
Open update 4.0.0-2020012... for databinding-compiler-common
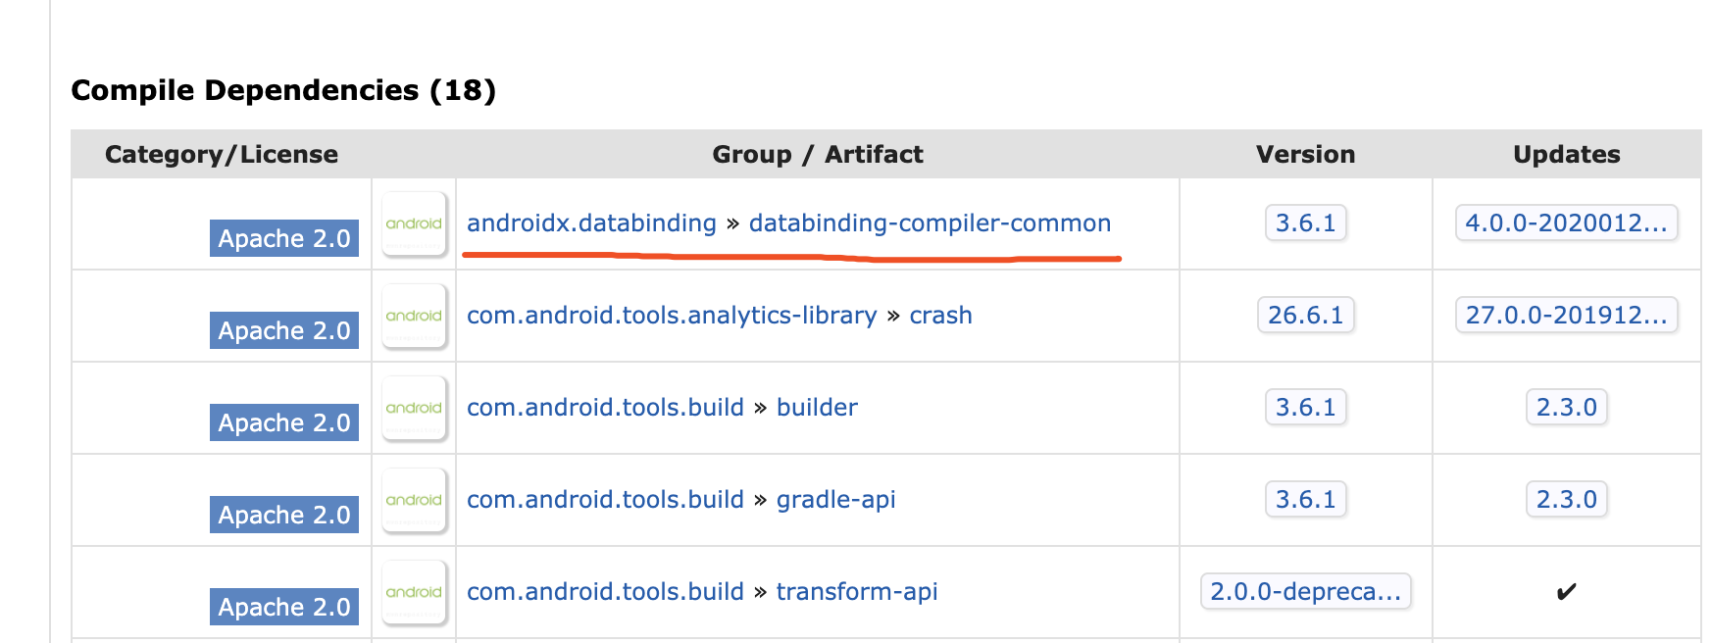pos(1566,223)
